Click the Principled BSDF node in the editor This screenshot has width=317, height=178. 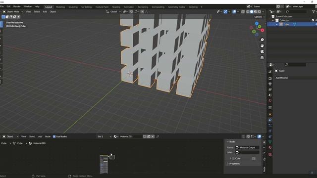(x=104, y=164)
